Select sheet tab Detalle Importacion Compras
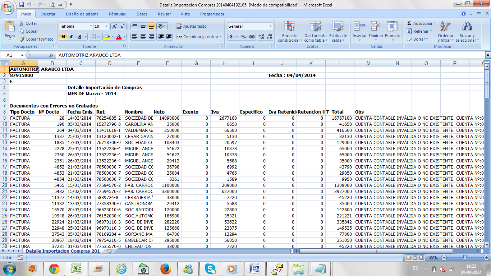Image resolution: width=491 pixels, height=276 pixels. coord(63,251)
